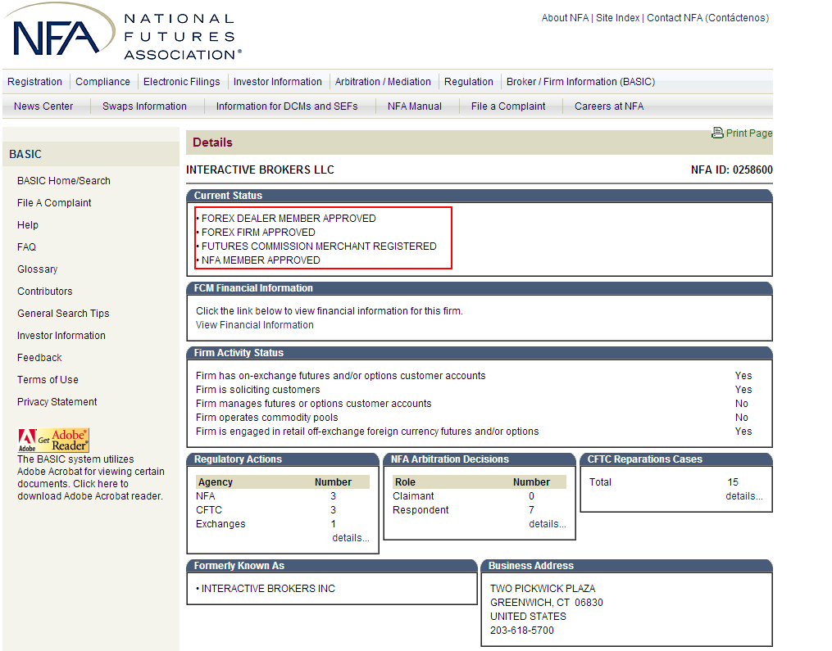Click Contact NFA (Contáctenos) link

pyautogui.click(x=708, y=18)
